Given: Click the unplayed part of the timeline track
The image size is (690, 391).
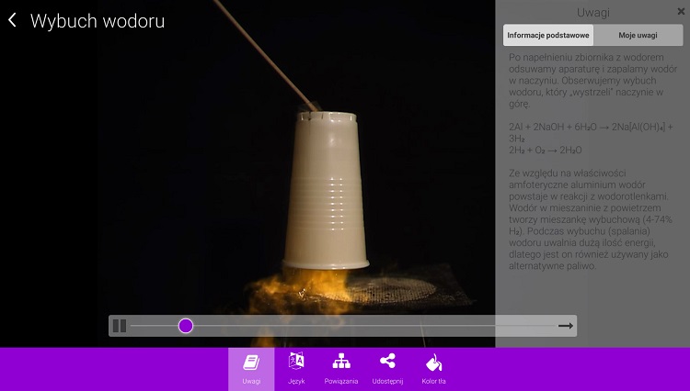Looking at the screenshot, I should (368, 326).
